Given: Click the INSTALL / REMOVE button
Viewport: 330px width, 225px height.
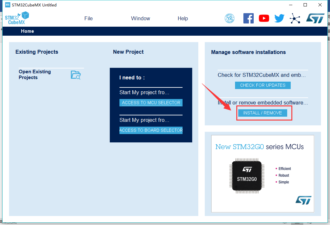Looking at the screenshot, I should pyautogui.click(x=263, y=113).
